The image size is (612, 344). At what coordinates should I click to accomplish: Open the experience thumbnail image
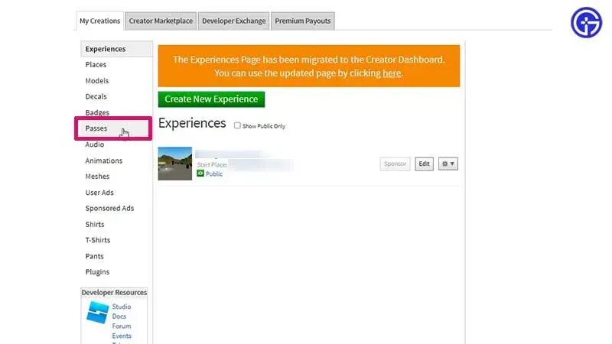(x=175, y=164)
